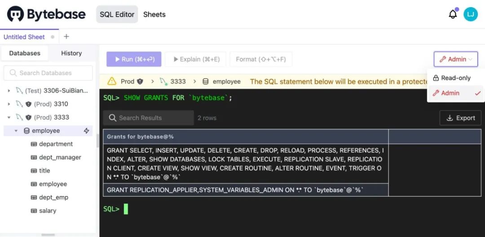Image resolution: width=485 pixels, height=237 pixels.
Task: Select Admin mode option in dropdown
Action: click(455, 93)
